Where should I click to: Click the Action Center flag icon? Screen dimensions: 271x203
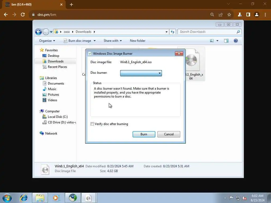(231, 198)
